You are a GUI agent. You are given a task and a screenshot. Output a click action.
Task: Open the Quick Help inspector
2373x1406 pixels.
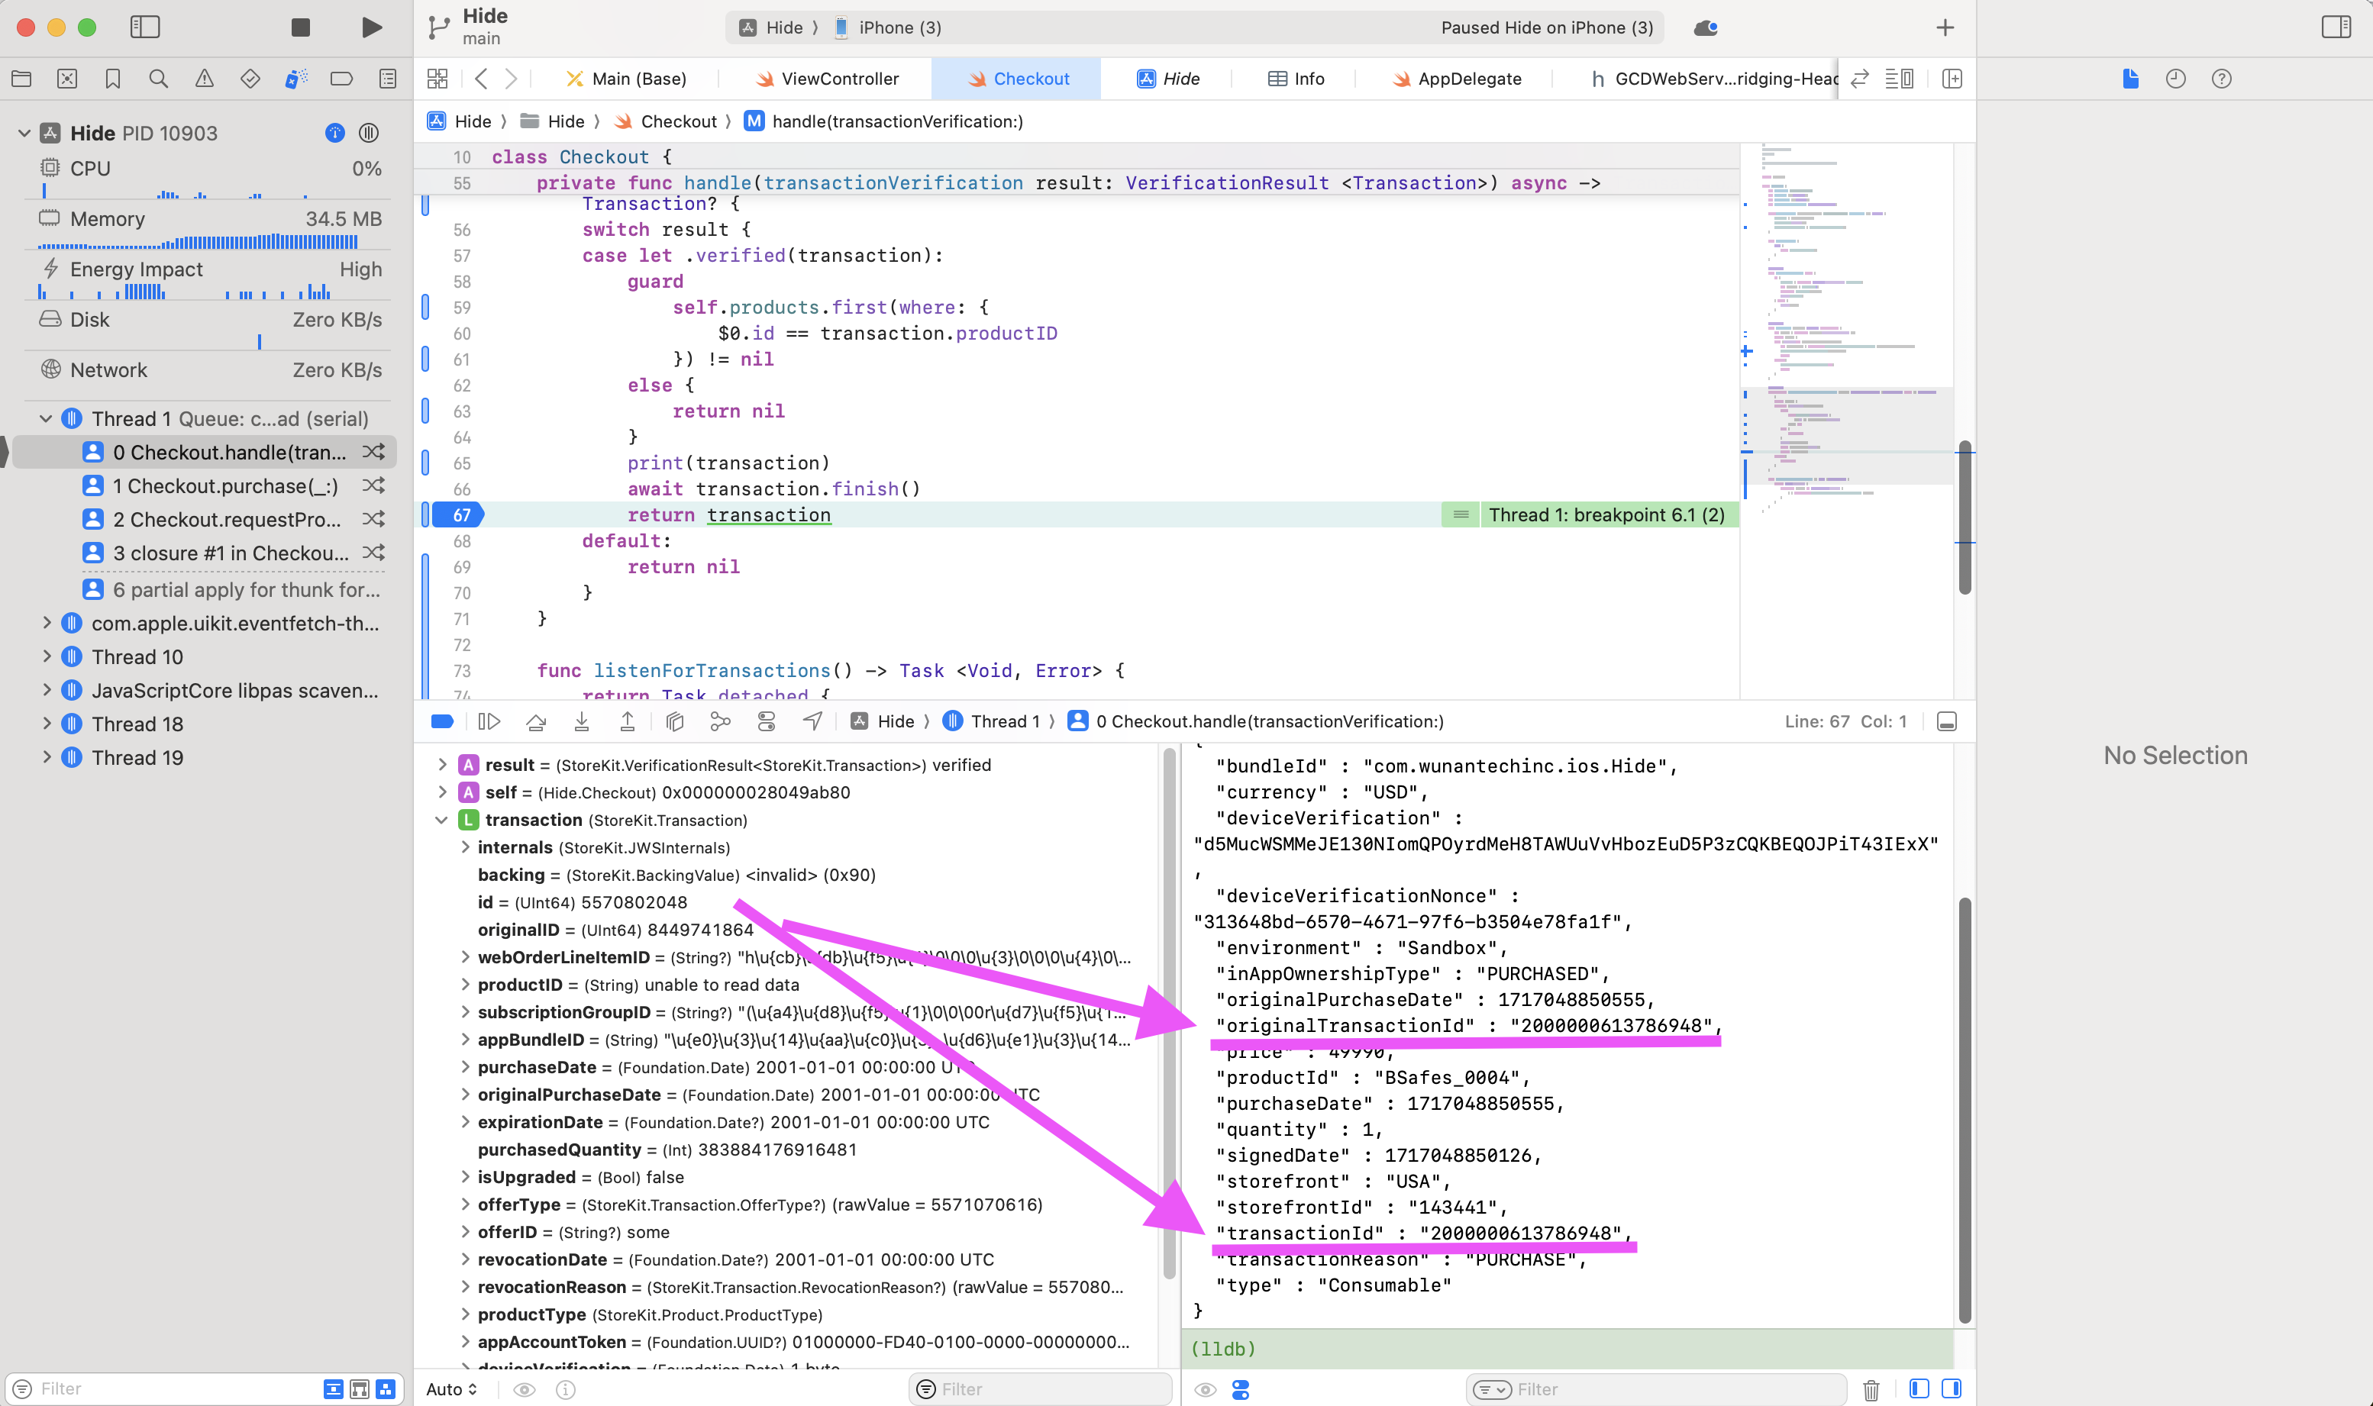point(2221,79)
